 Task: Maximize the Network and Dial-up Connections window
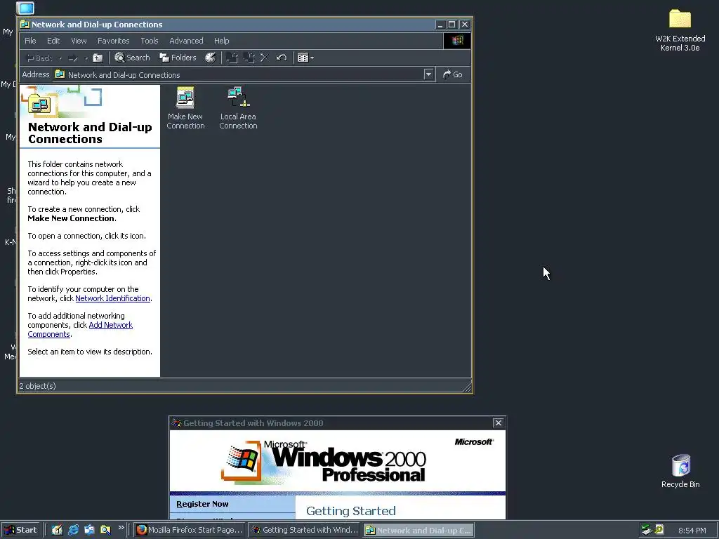pos(451,25)
